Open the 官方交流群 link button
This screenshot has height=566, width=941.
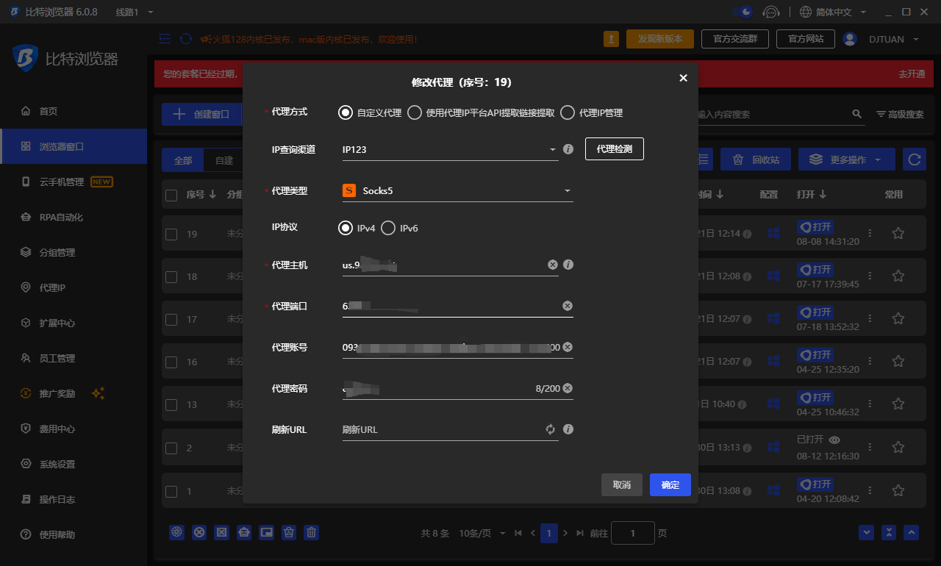tap(735, 39)
